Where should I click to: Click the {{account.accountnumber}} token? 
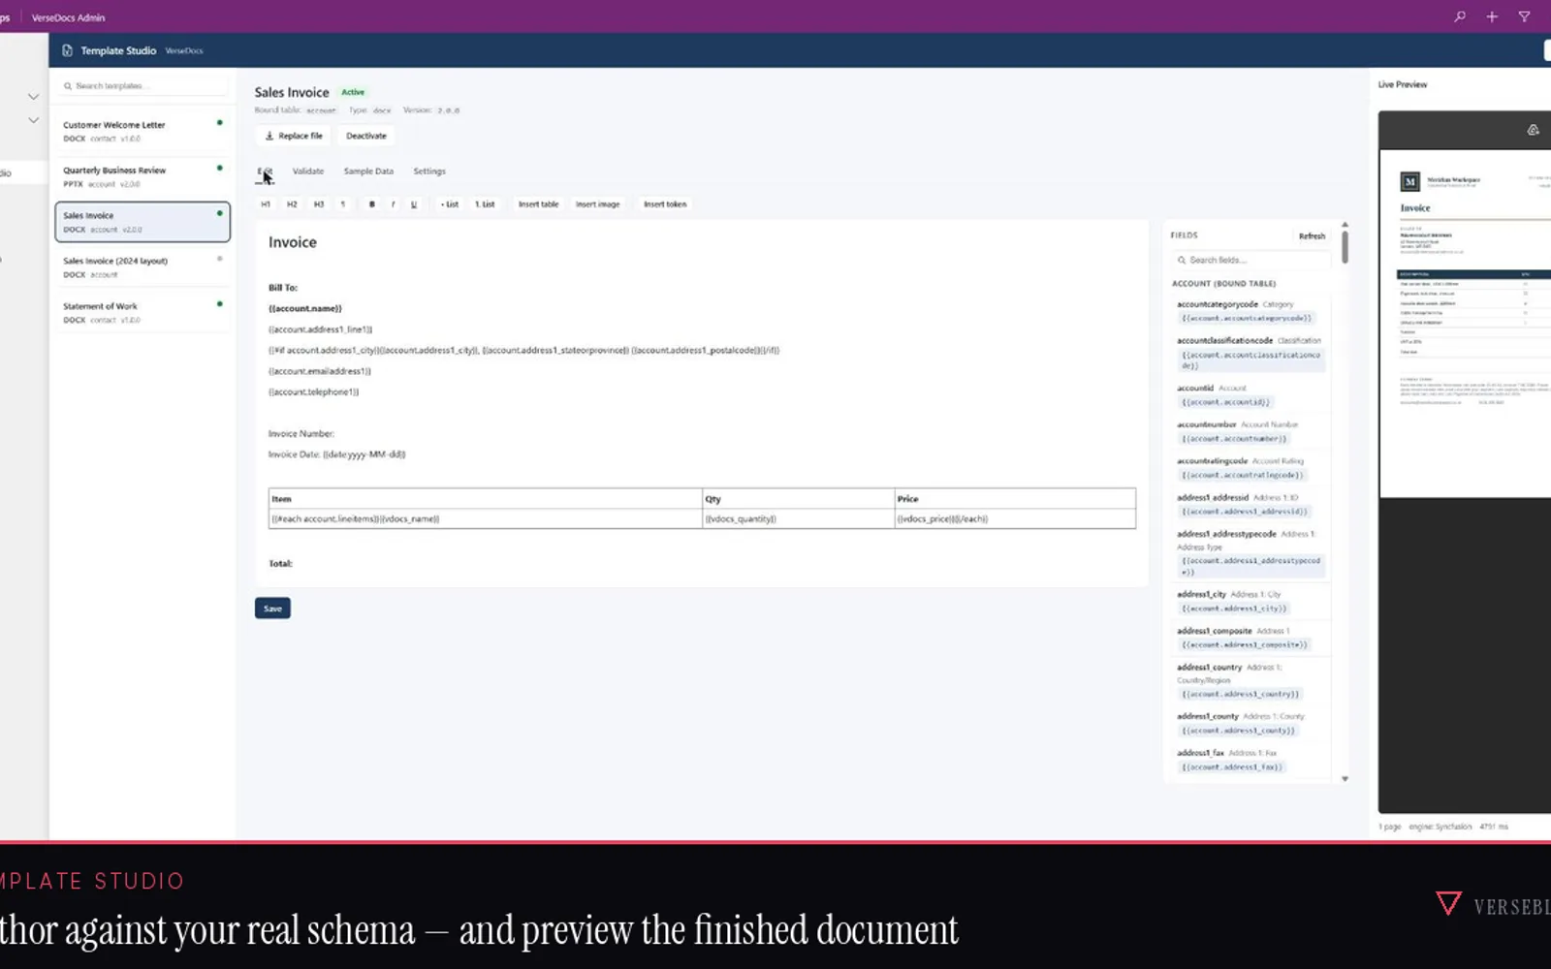pyautogui.click(x=1234, y=439)
